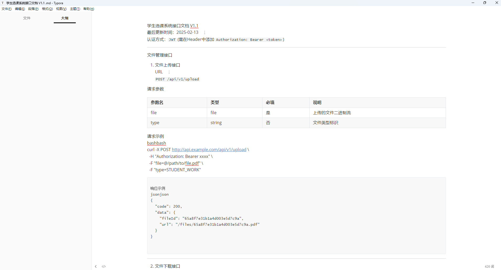Open the 帮助(H) help menu
The width and height of the screenshot is (501, 270).
click(x=89, y=9)
